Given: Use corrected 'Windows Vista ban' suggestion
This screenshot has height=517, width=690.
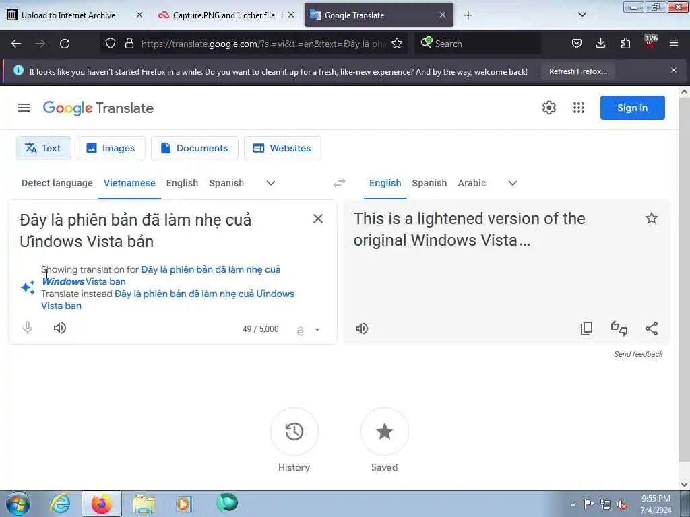Looking at the screenshot, I should pyautogui.click(x=161, y=275).
